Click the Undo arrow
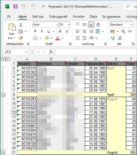Viewport: 137px width, 155px height. point(23,6)
